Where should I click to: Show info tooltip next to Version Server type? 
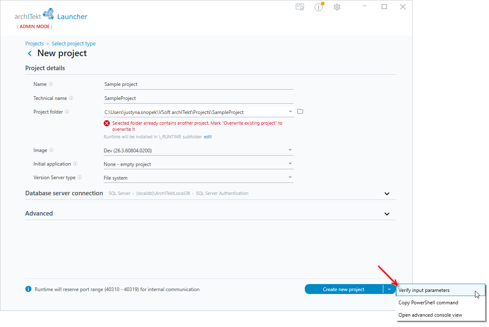click(x=80, y=178)
